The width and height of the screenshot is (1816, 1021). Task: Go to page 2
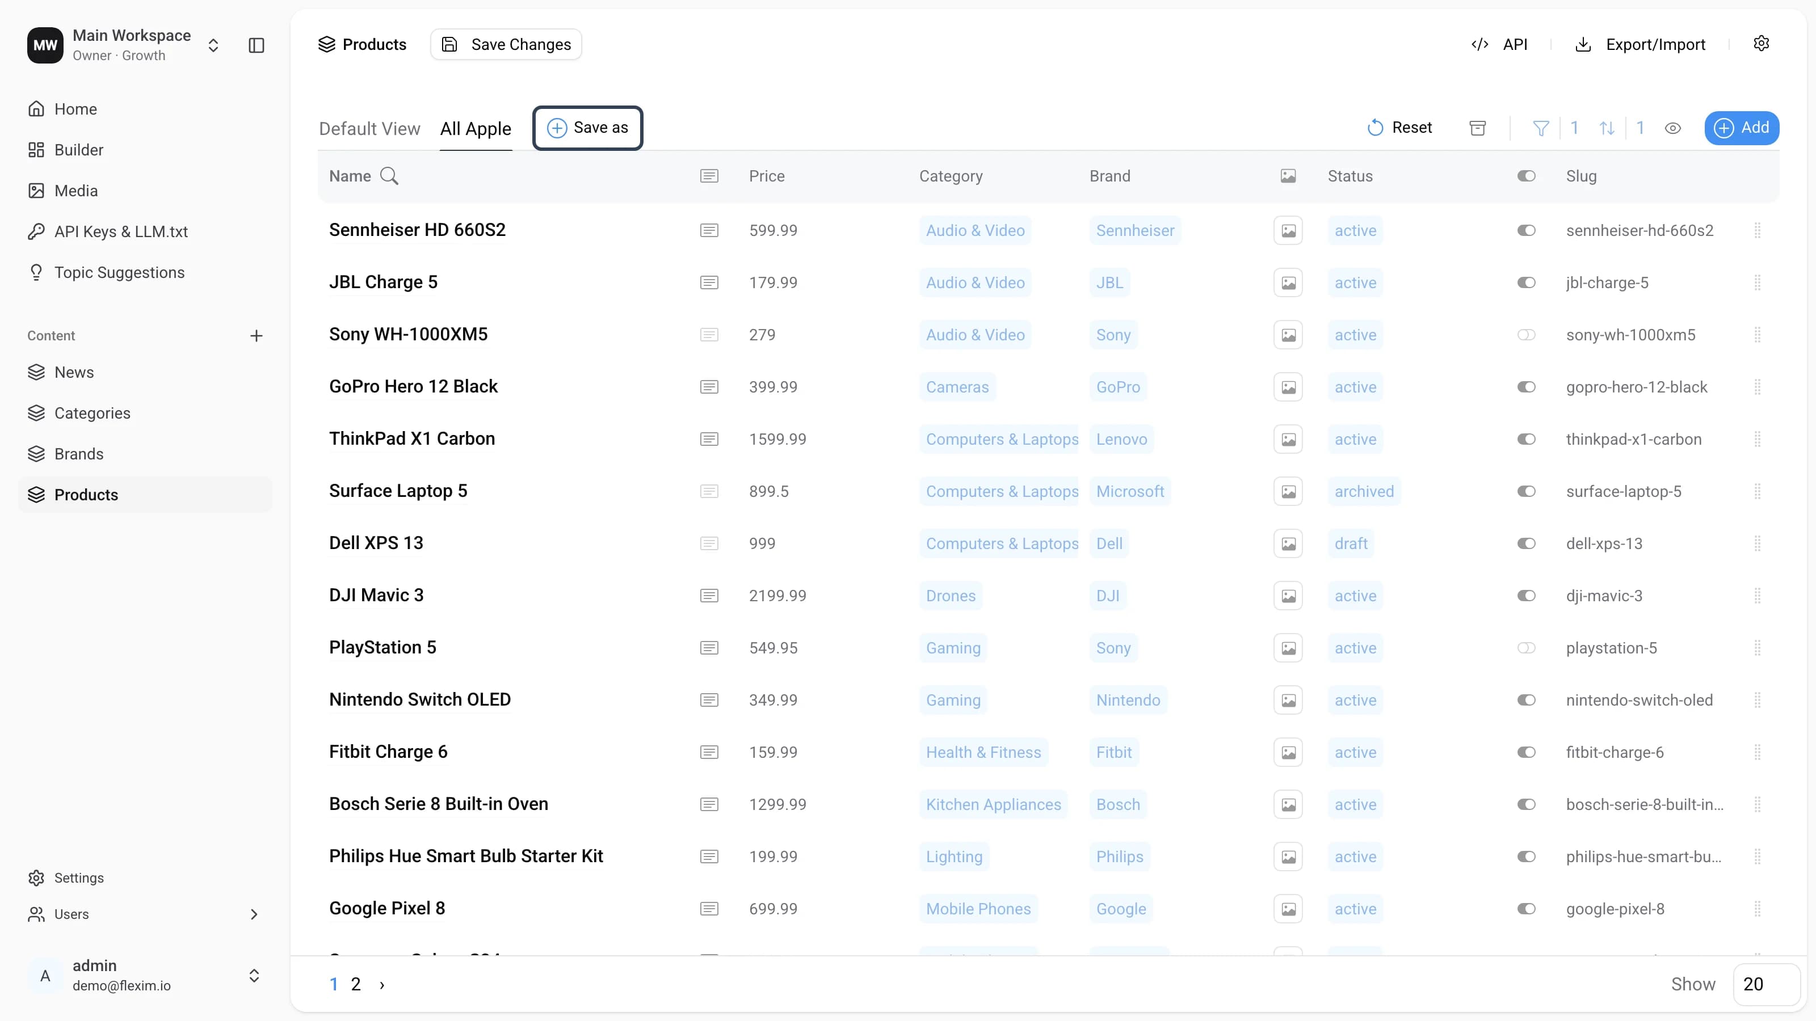coord(356,984)
